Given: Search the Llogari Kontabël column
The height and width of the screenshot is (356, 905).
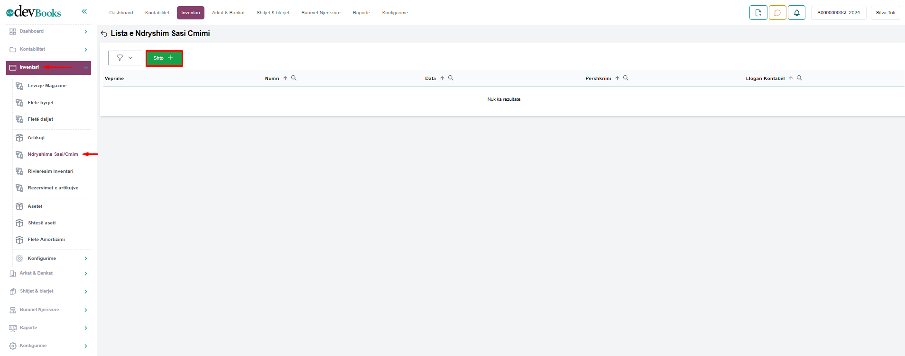Looking at the screenshot, I should [799, 78].
